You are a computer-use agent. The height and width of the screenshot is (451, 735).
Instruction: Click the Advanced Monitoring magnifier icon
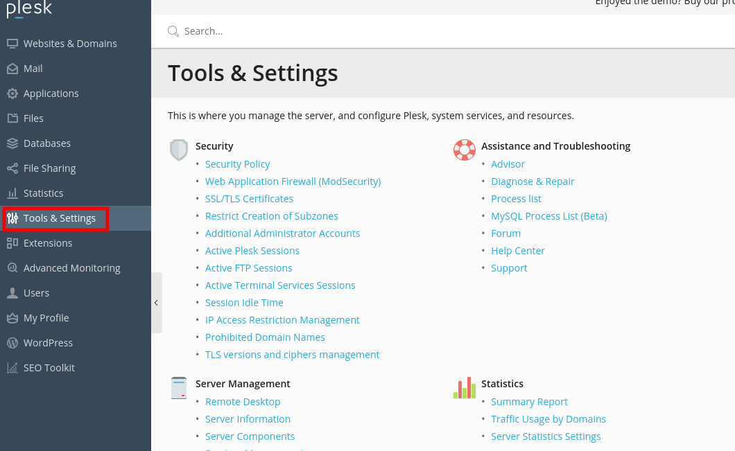(12, 268)
